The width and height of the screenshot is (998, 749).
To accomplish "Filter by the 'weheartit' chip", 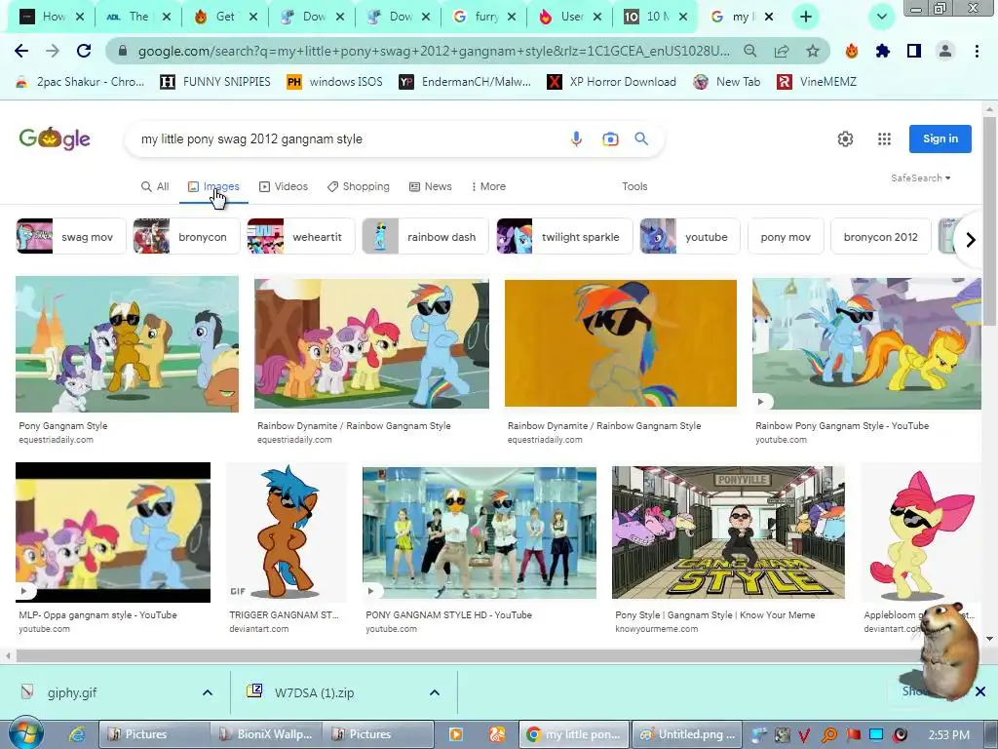I will point(300,236).
